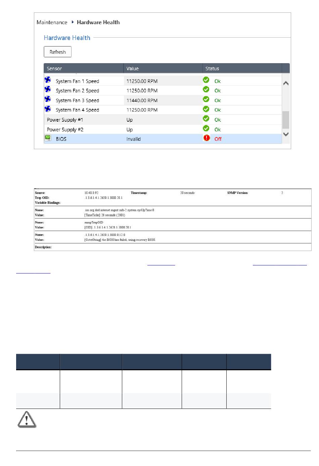The width and height of the screenshot is (319, 466).
Task: Click the System Fan 2 Speed fan icon
Action: coord(48,89)
